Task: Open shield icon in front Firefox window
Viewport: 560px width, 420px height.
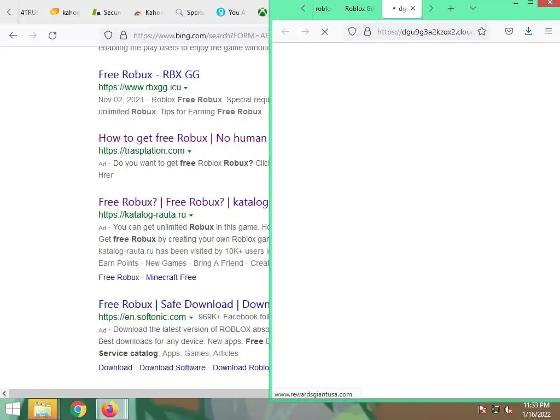Action: (x=352, y=31)
